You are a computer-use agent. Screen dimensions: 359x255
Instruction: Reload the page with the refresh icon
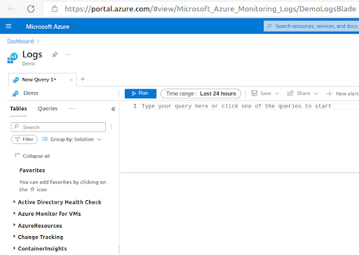tap(31, 9)
